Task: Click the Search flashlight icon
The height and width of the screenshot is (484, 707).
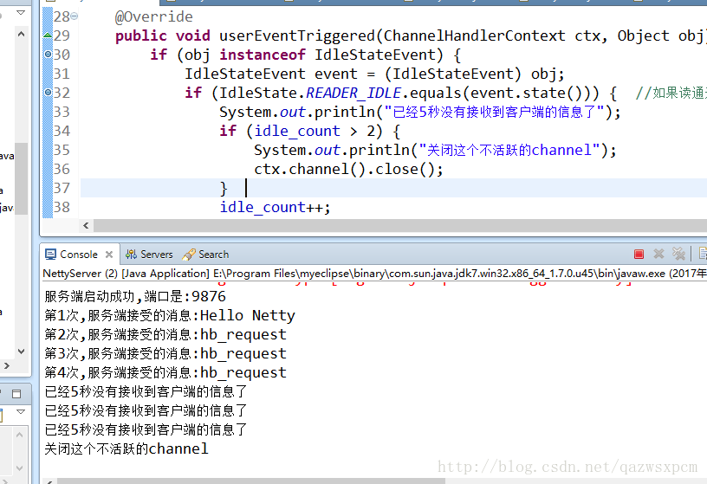Action: pos(189,255)
